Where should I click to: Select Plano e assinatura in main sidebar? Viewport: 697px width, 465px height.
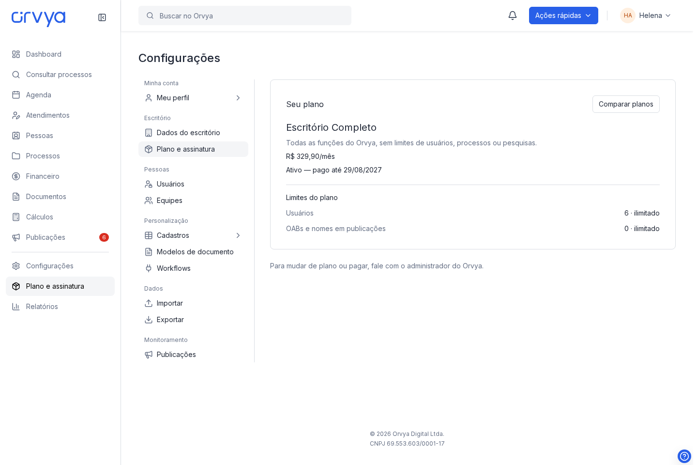click(x=60, y=286)
